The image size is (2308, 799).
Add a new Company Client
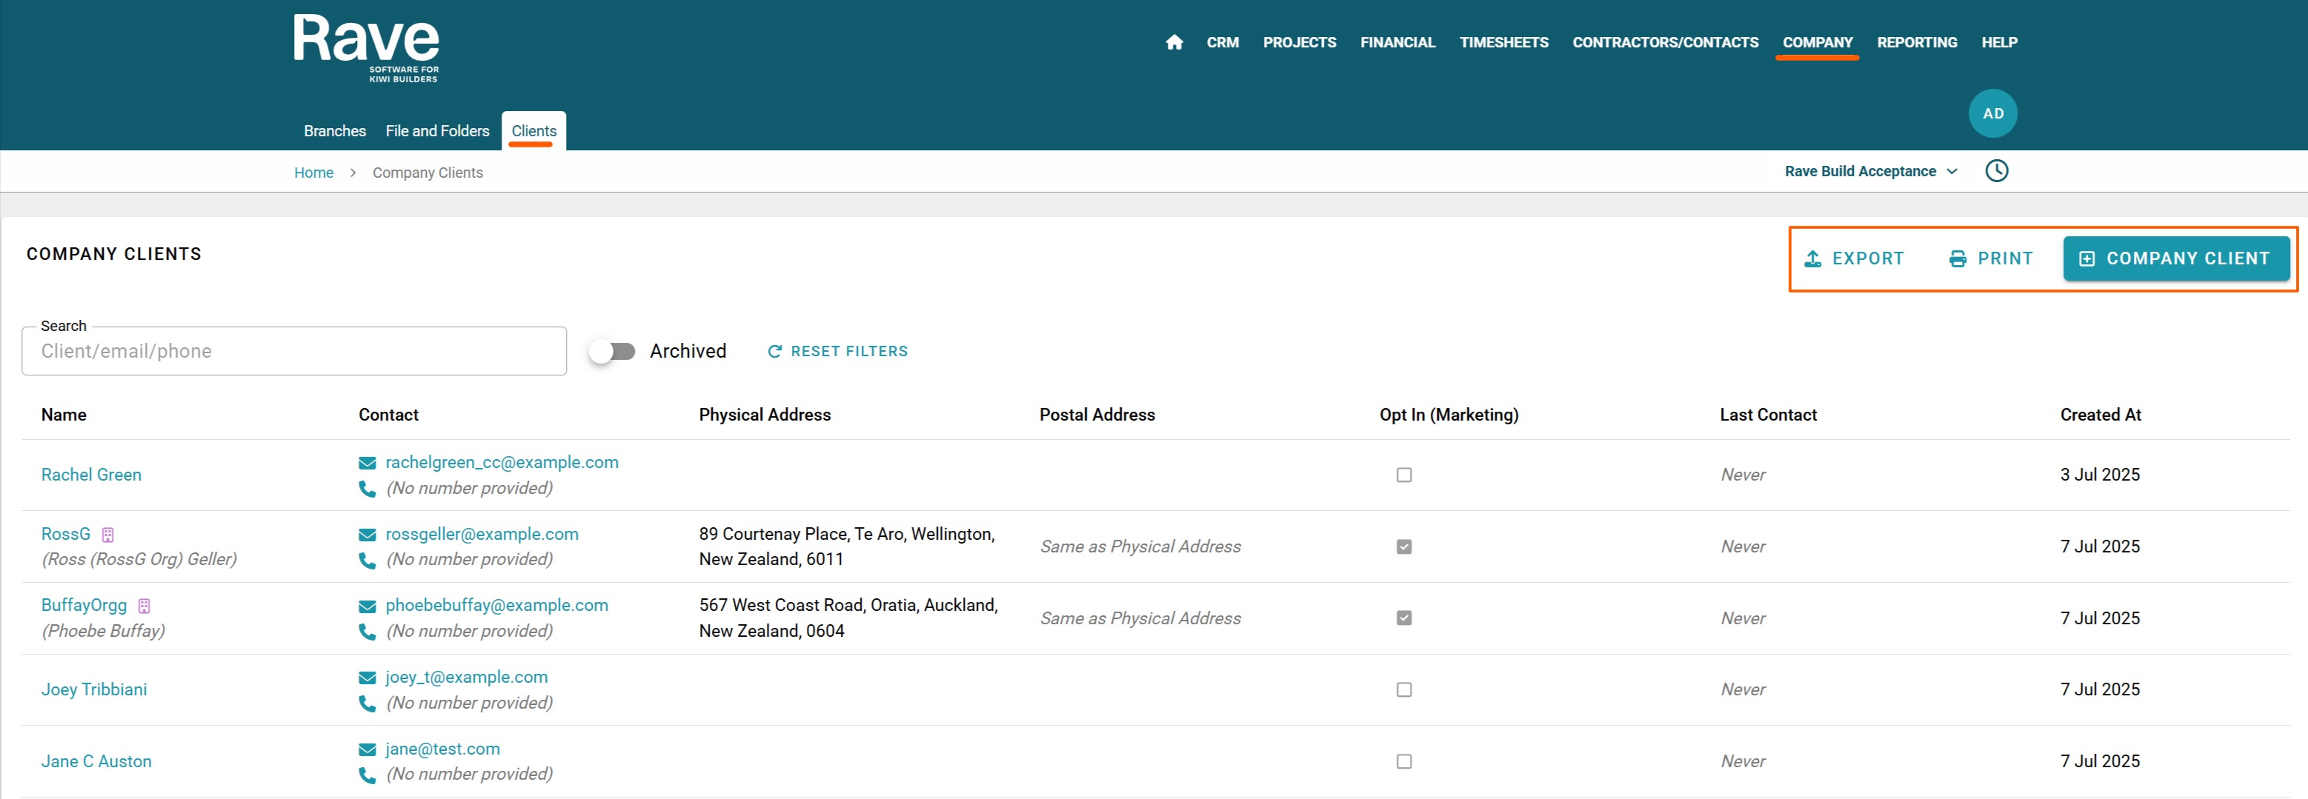tap(2176, 259)
